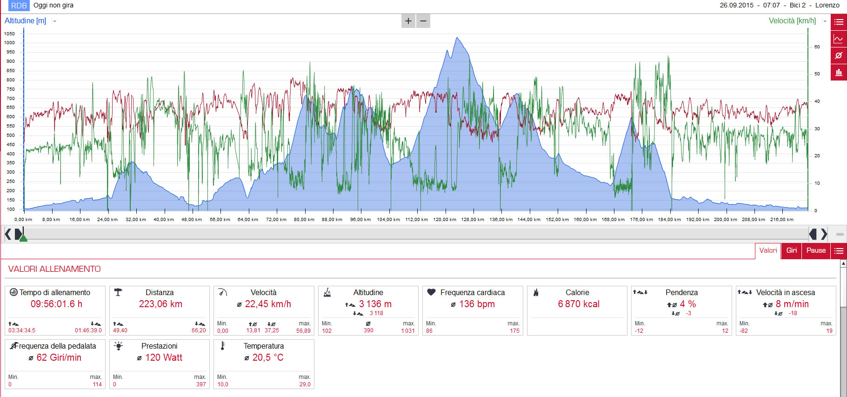The width and height of the screenshot is (847, 397).
Task: Select the ascent value 3 136 m
Action: 375,304
